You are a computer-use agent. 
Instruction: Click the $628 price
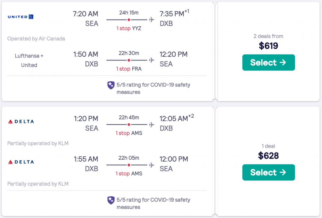pos(268,156)
